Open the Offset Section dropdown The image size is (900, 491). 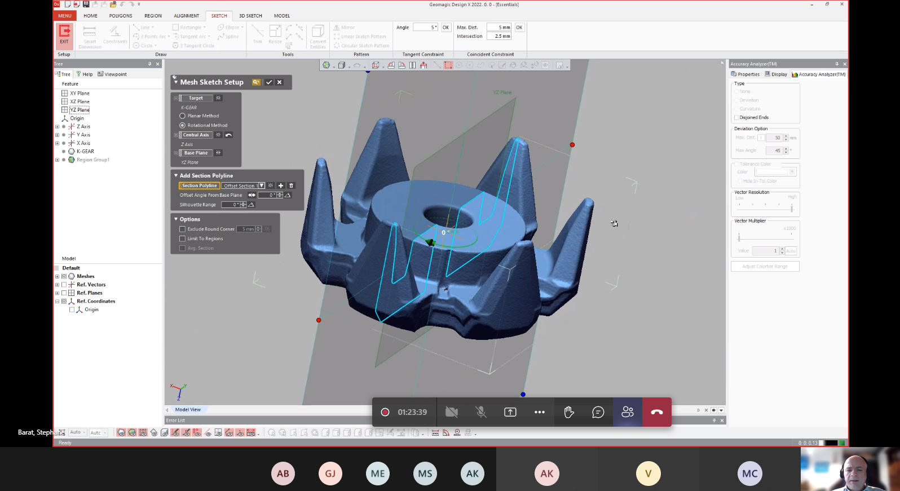tap(261, 185)
